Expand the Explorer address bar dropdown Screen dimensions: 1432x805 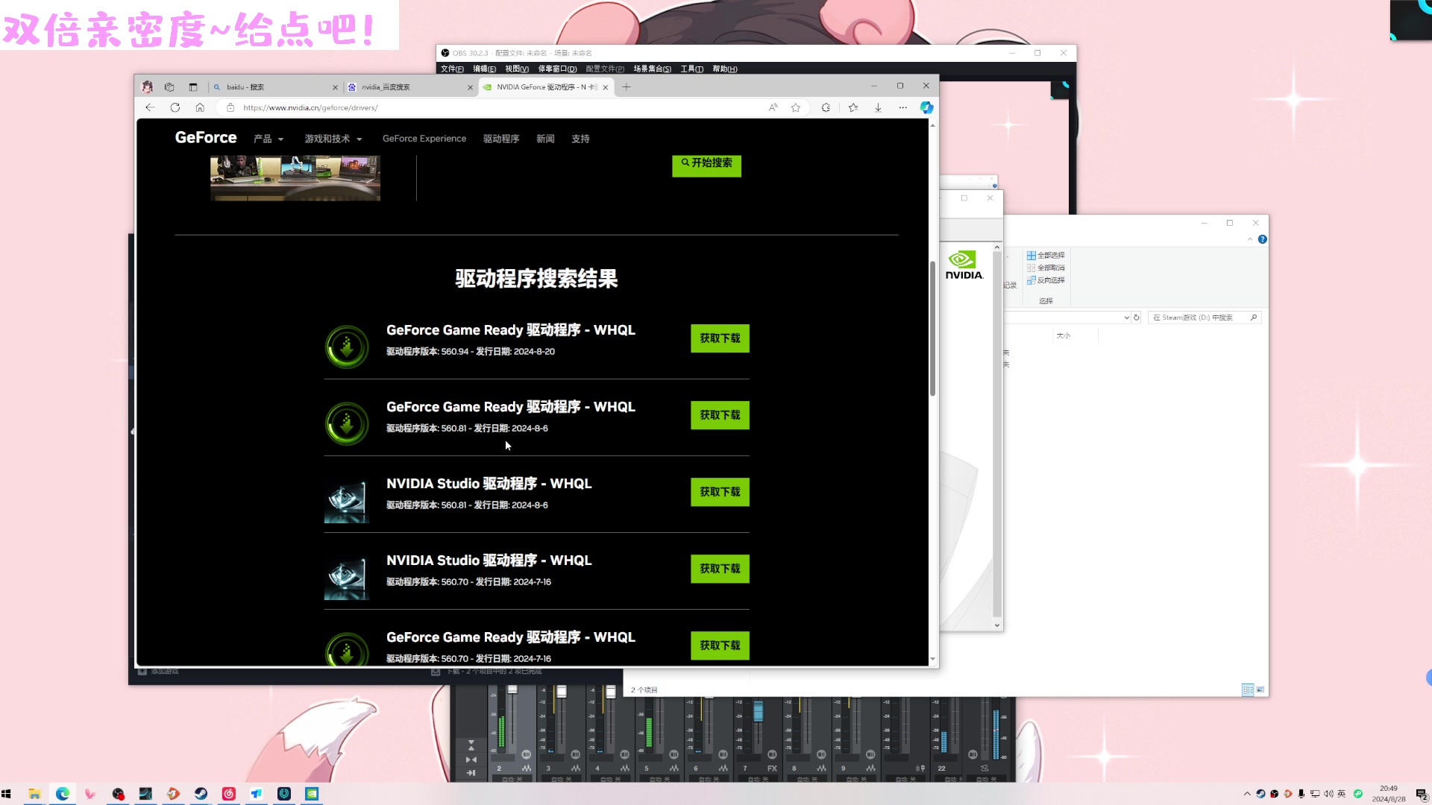(x=1126, y=318)
